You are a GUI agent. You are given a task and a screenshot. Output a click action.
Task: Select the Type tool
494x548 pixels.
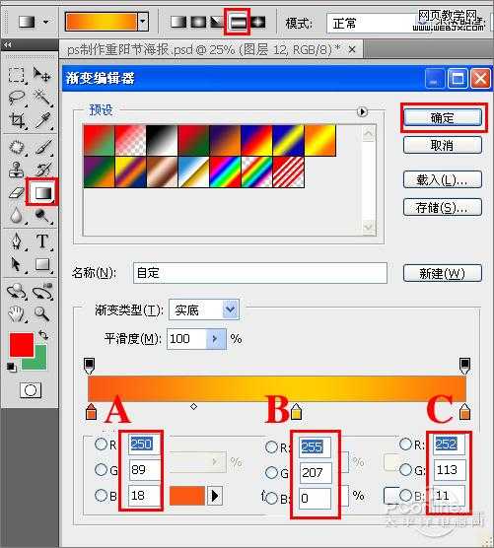(42, 241)
